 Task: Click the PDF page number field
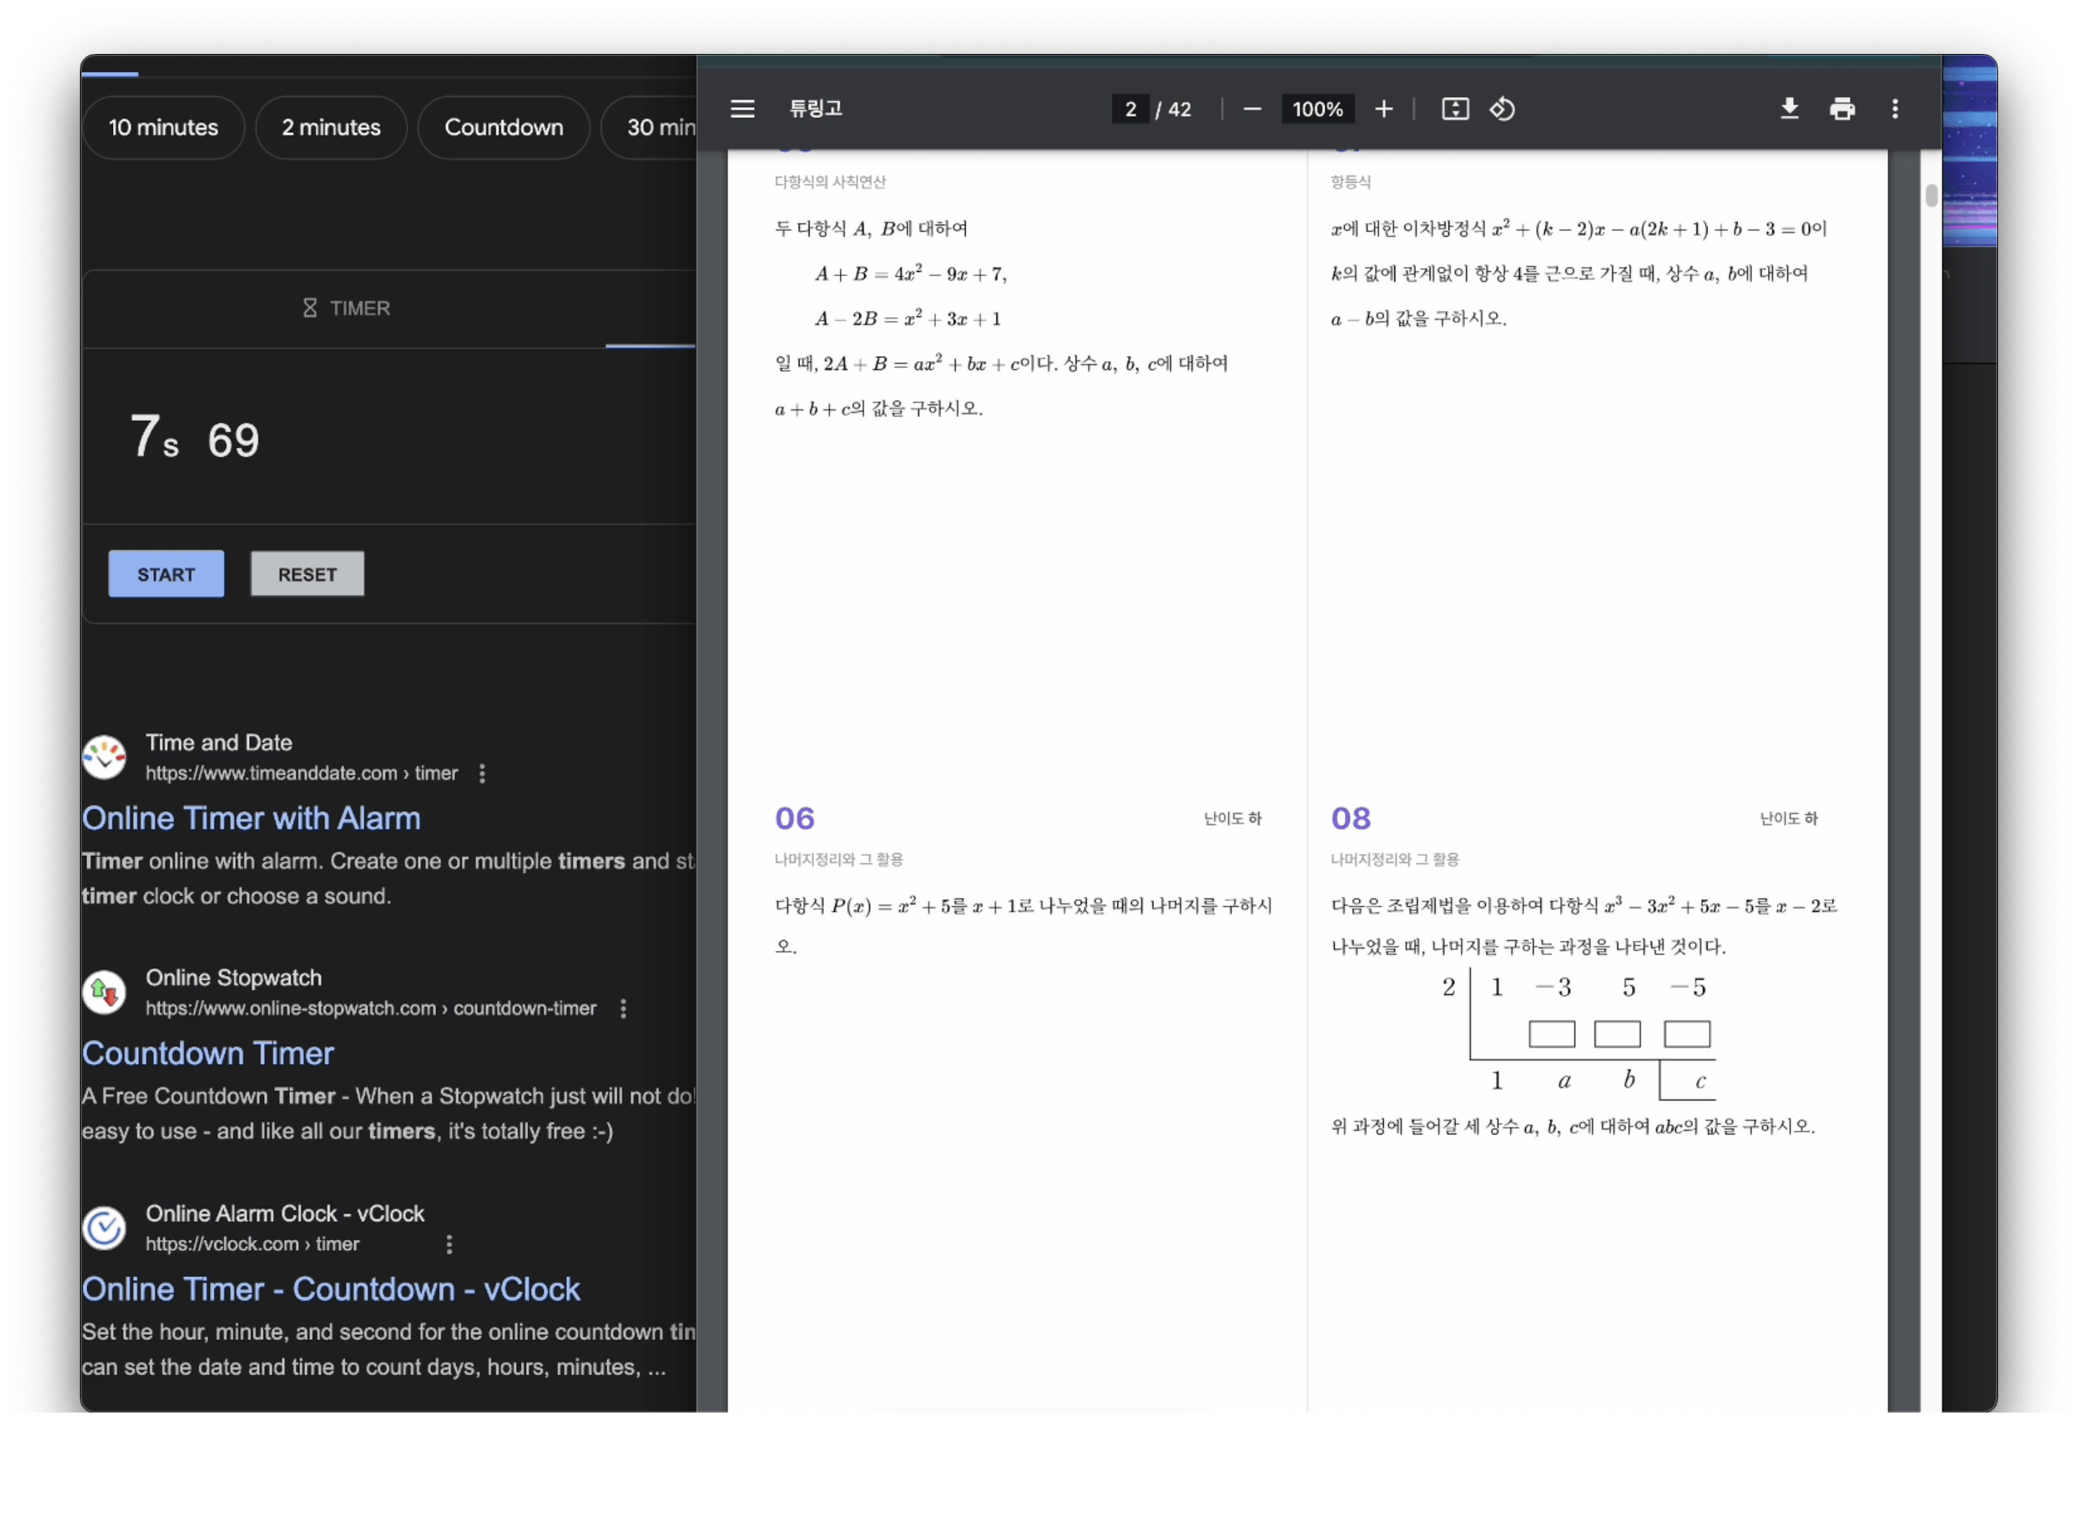[x=1130, y=109]
